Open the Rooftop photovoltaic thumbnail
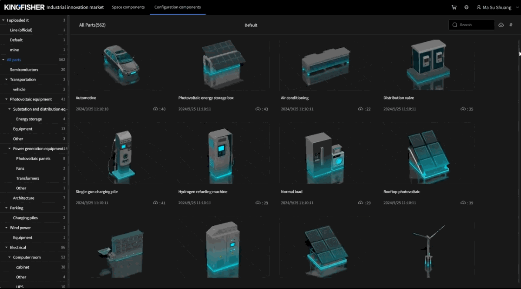The height and width of the screenshot is (289, 521). [x=428, y=154]
